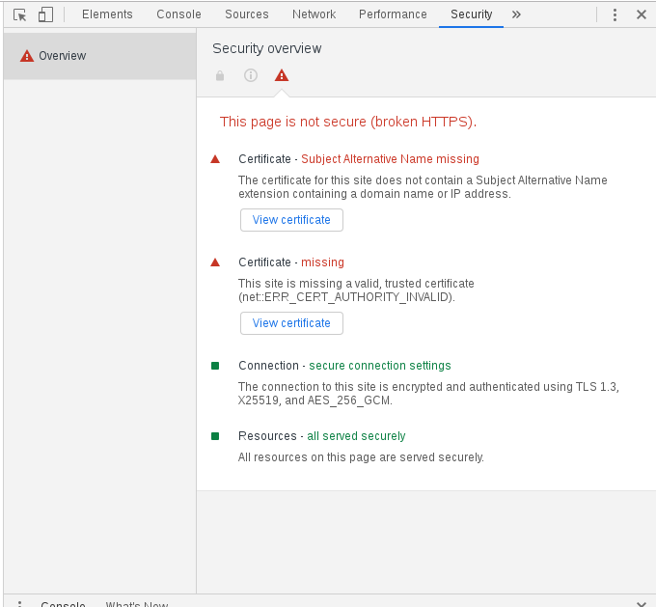The height and width of the screenshot is (607, 656).
Task: Open the drawer's three-dot menu icon
Action: click(x=19, y=604)
